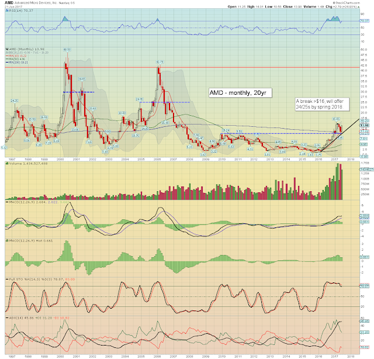Click the 2.34 low label near 2015

(x=302, y=154)
